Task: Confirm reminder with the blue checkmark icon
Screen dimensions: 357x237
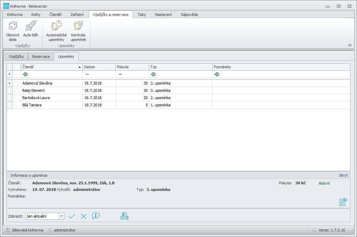Action: coord(72,216)
